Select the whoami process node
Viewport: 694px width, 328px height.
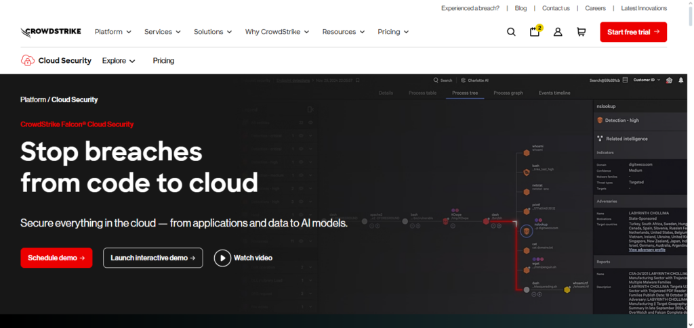pyautogui.click(x=526, y=153)
